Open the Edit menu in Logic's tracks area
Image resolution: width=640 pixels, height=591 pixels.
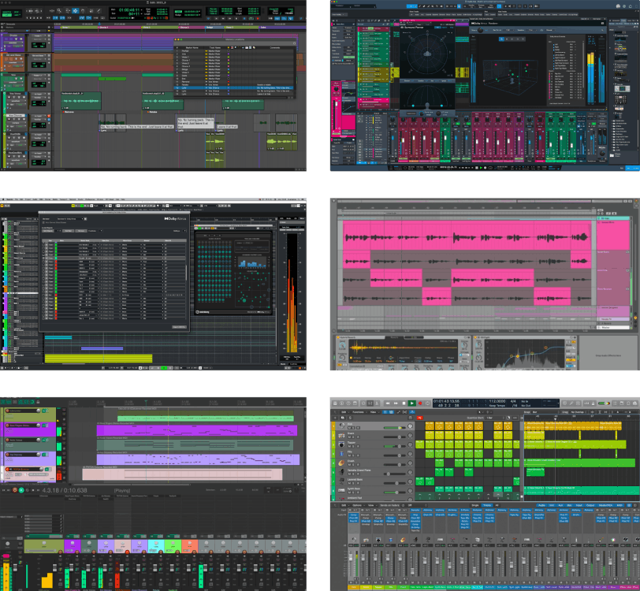click(x=344, y=412)
